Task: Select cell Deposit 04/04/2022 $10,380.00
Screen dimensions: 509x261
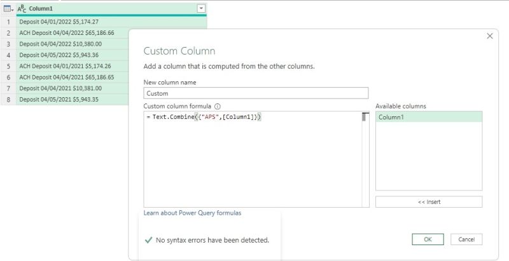Action: (73, 44)
